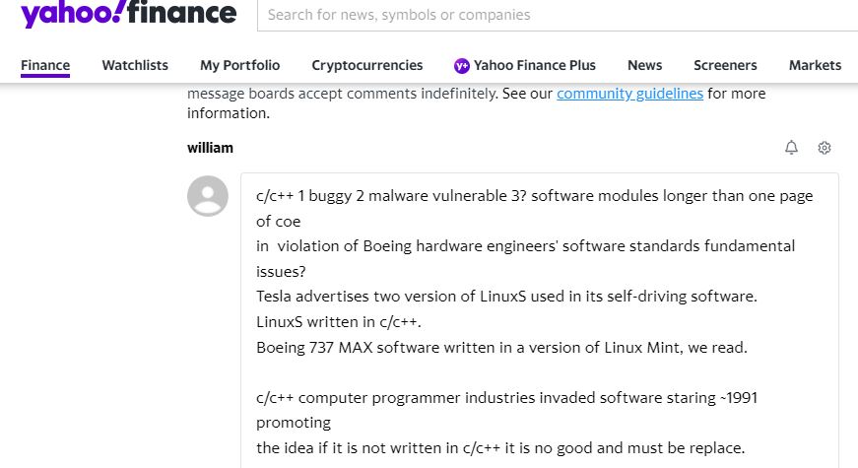Click the Yahoo Finance logo
This screenshot has height=468, width=858.
coord(129,14)
